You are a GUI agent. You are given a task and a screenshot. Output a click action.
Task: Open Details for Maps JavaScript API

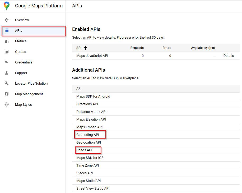(228, 56)
